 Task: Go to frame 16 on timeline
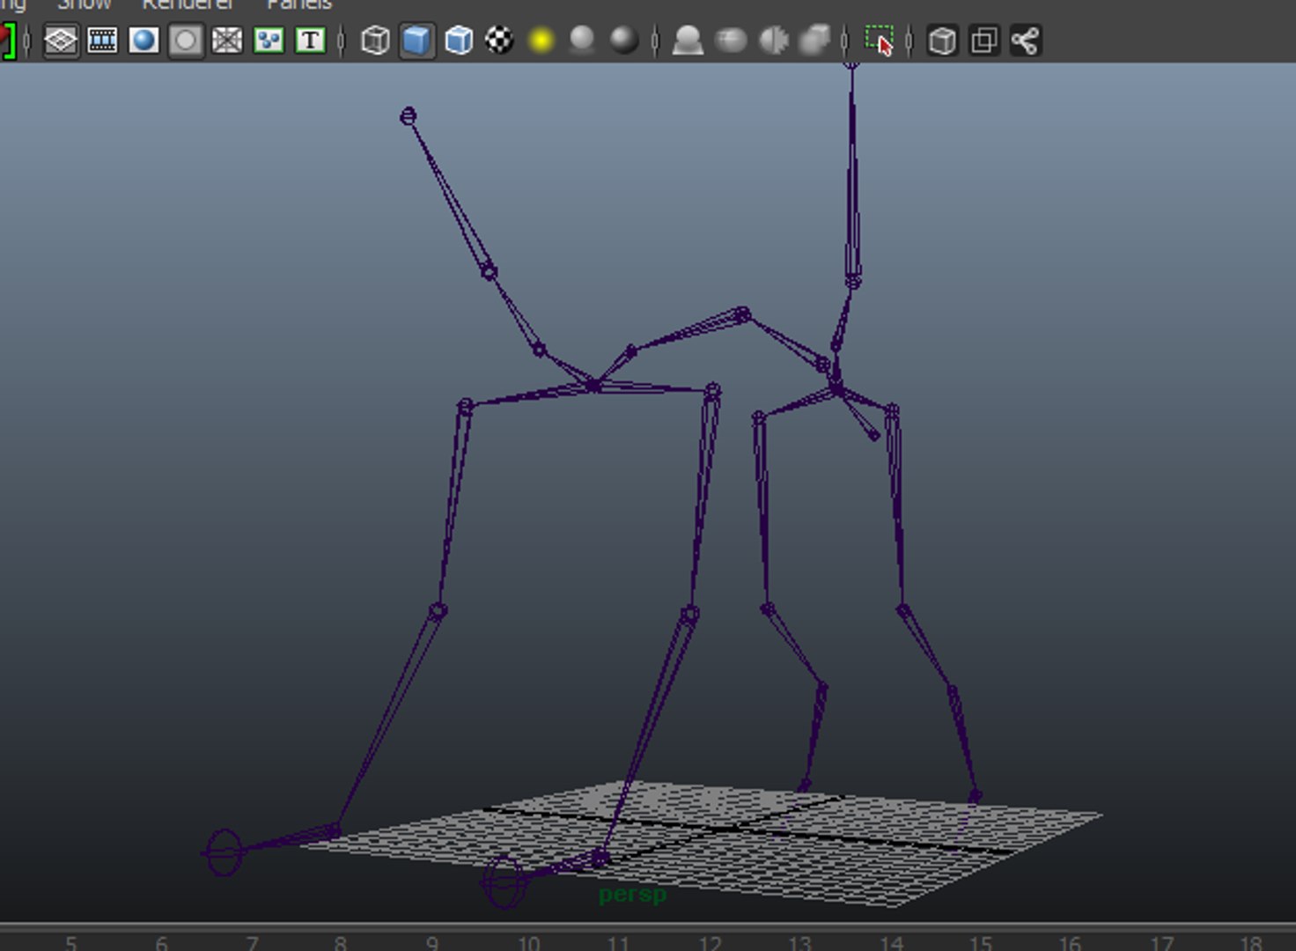click(x=1070, y=943)
